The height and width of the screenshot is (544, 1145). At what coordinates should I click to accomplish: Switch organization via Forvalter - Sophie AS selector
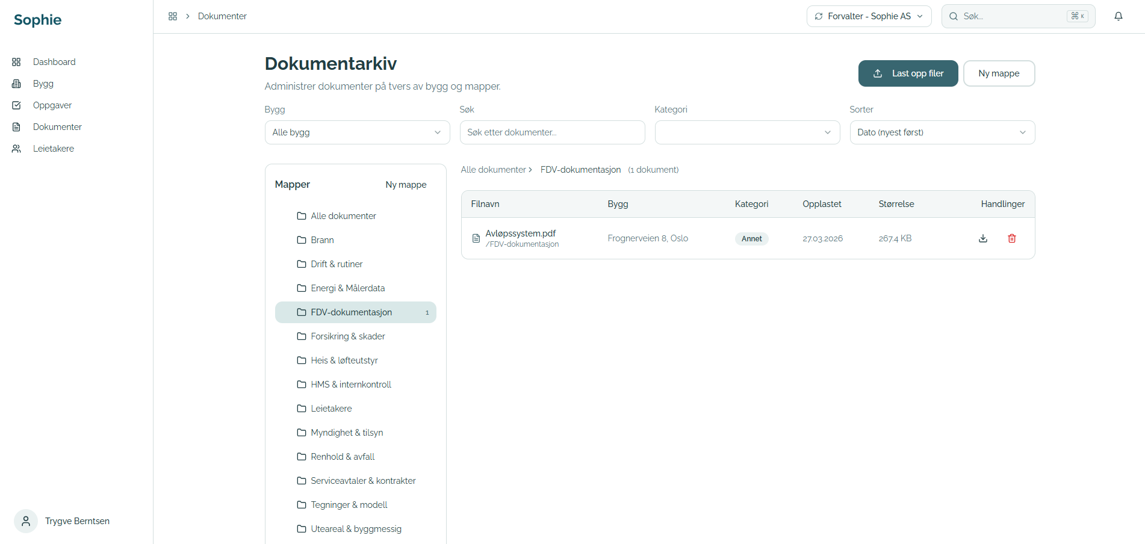(869, 16)
